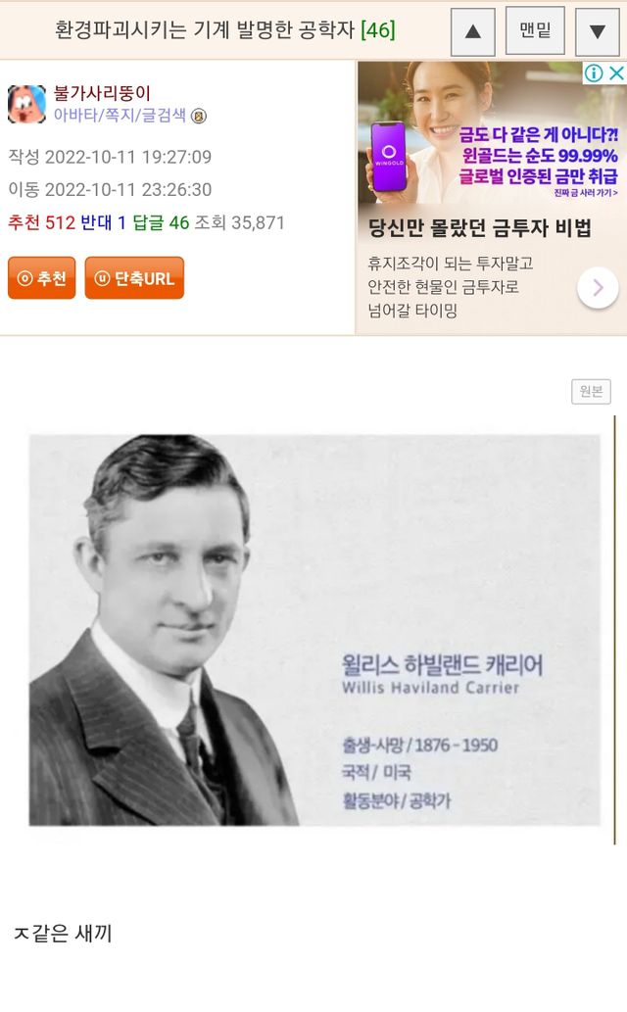The width and height of the screenshot is (627, 1012).
Task: Close the advertisement with X icon
Action: [616, 72]
